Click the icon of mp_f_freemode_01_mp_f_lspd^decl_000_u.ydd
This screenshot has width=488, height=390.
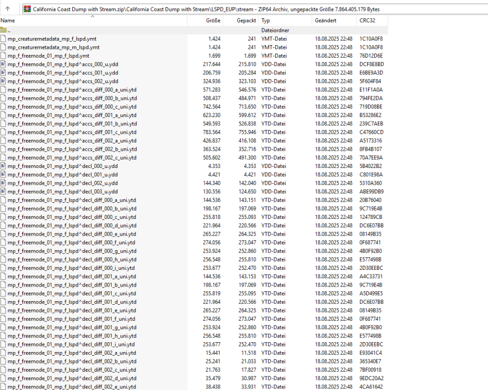[3, 166]
